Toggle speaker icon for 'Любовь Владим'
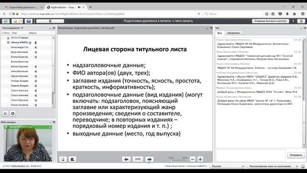The width and height of the screenshot is (307, 173). coord(35,81)
